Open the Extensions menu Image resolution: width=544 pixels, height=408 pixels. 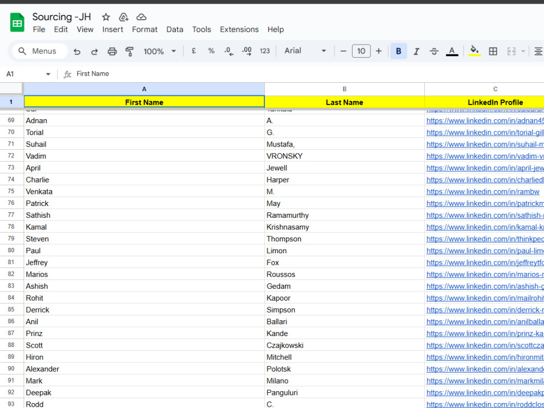239,29
